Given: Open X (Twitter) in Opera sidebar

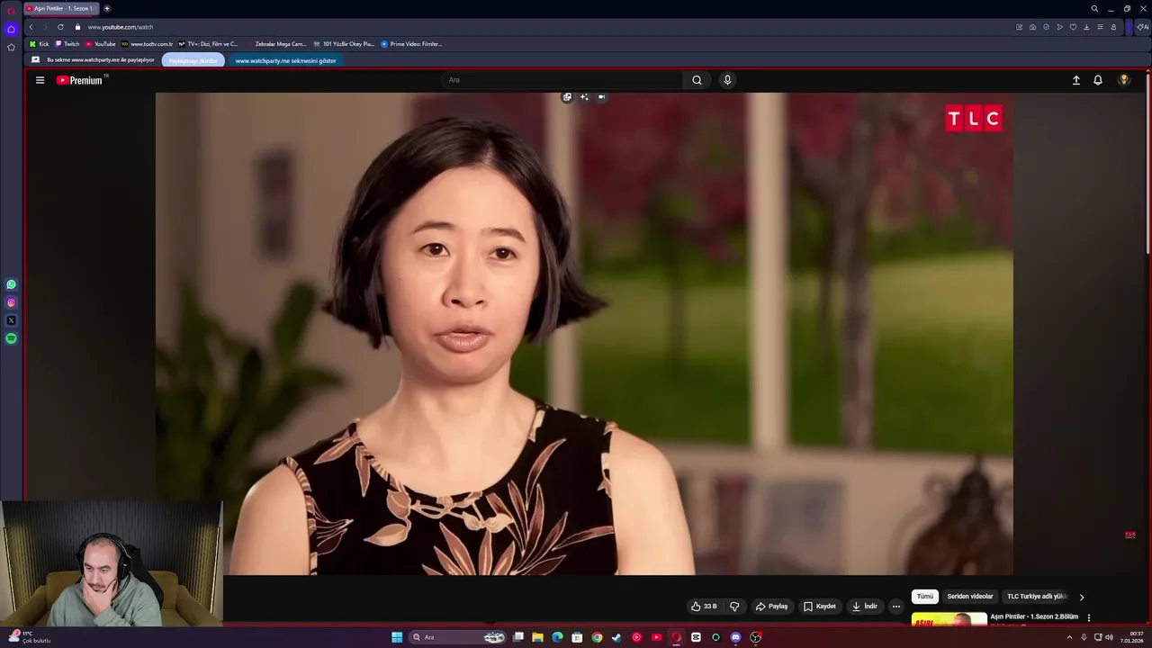Looking at the screenshot, I should coord(11,320).
